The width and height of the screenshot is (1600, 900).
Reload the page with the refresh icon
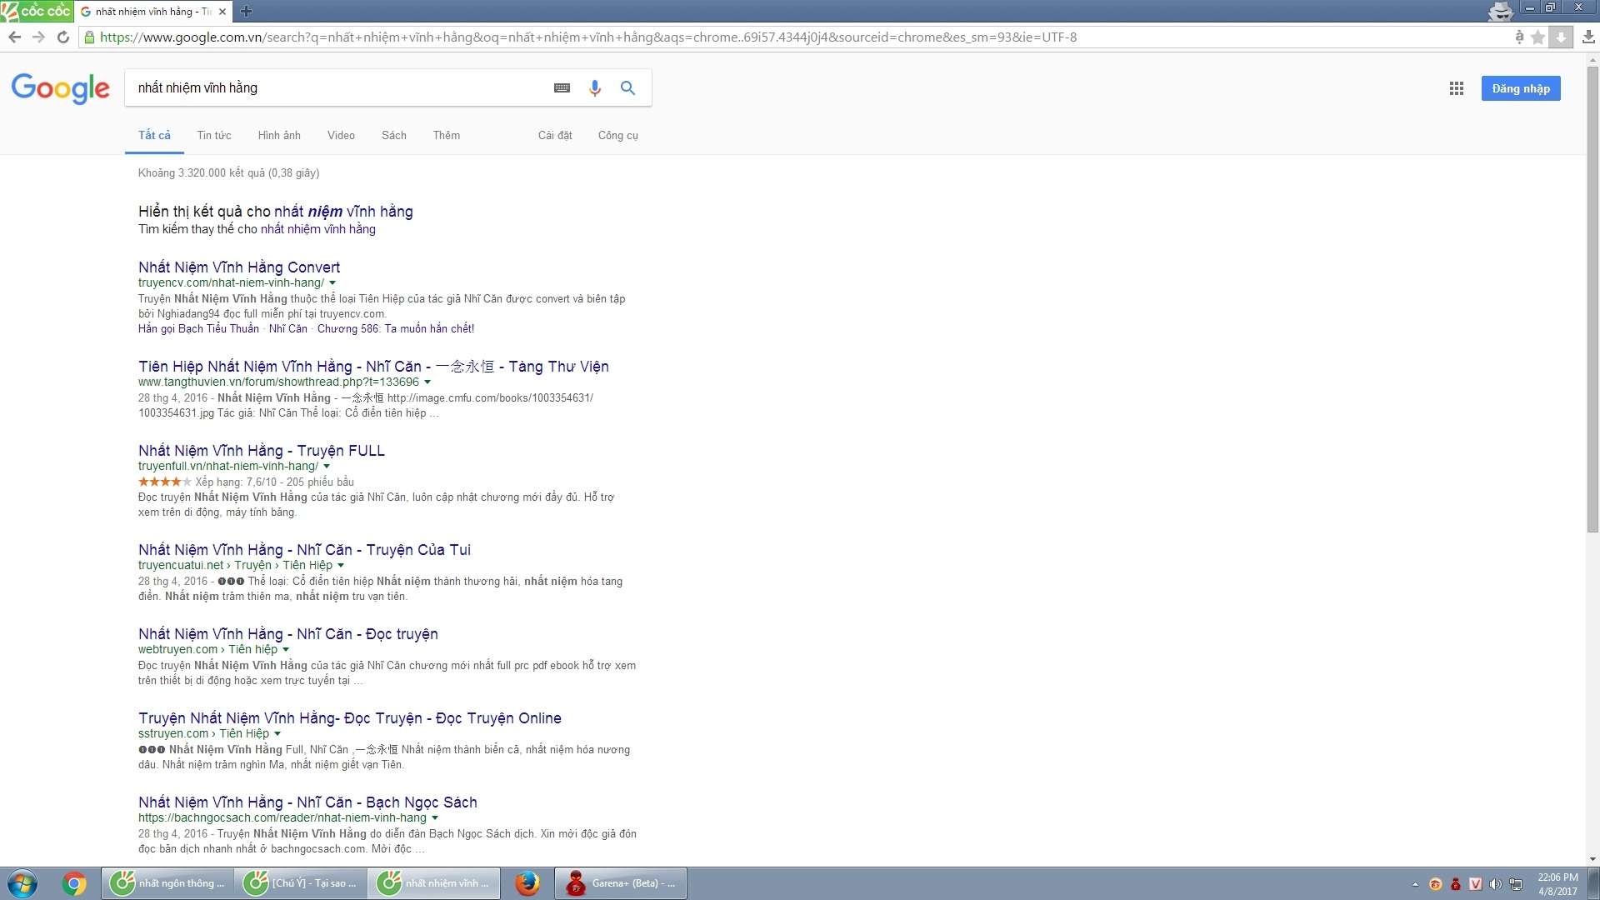pyautogui.click(x=63, y=37)
